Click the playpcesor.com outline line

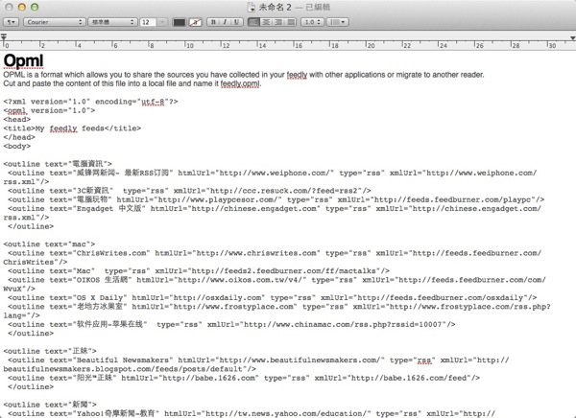pos(276,199)
